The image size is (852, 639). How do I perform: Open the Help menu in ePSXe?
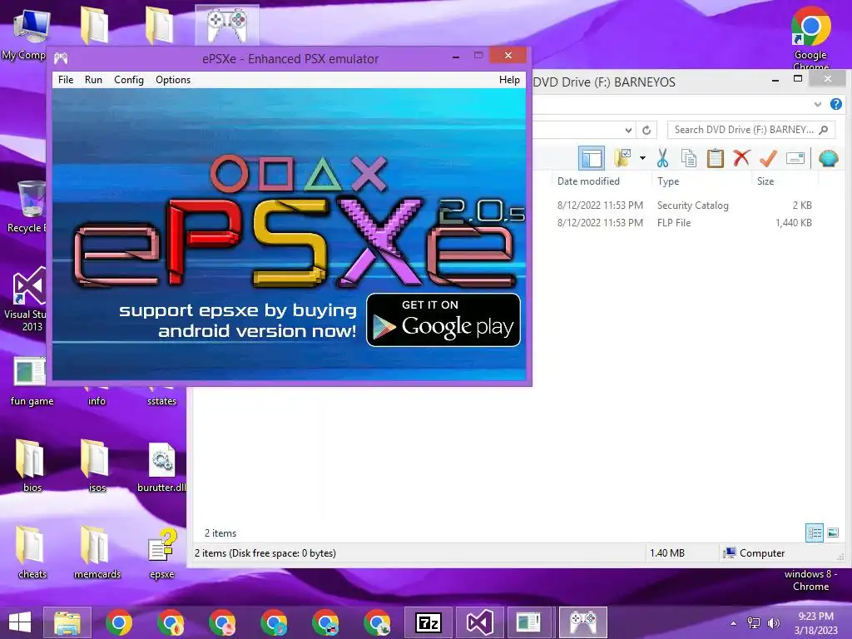509,80
